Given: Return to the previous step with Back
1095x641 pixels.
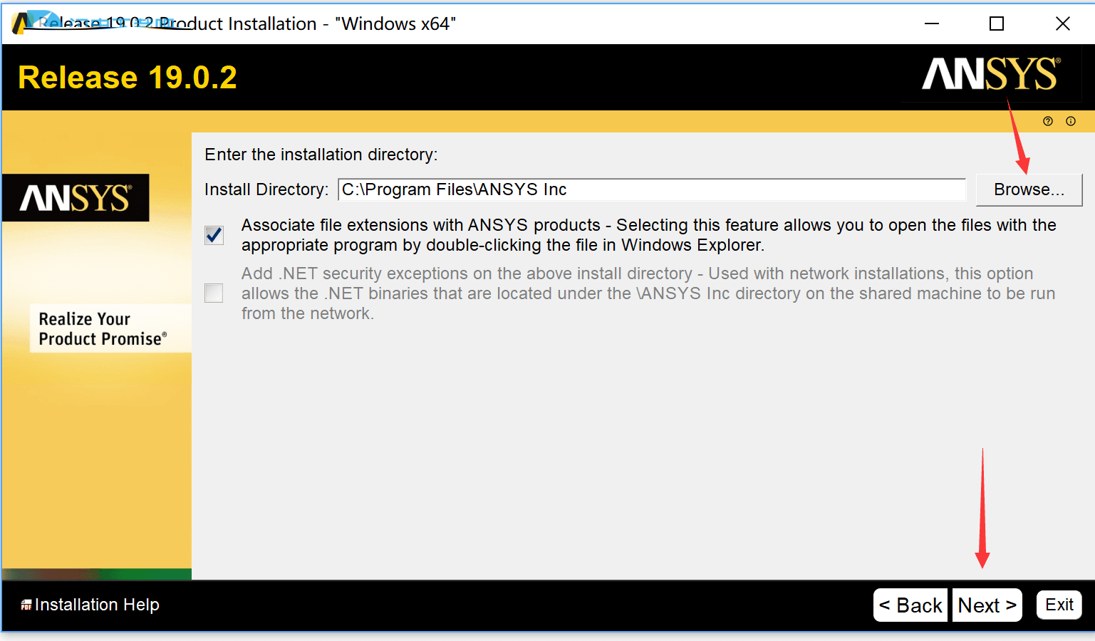Looking at the screenshot, I should [x=910, y=605].
